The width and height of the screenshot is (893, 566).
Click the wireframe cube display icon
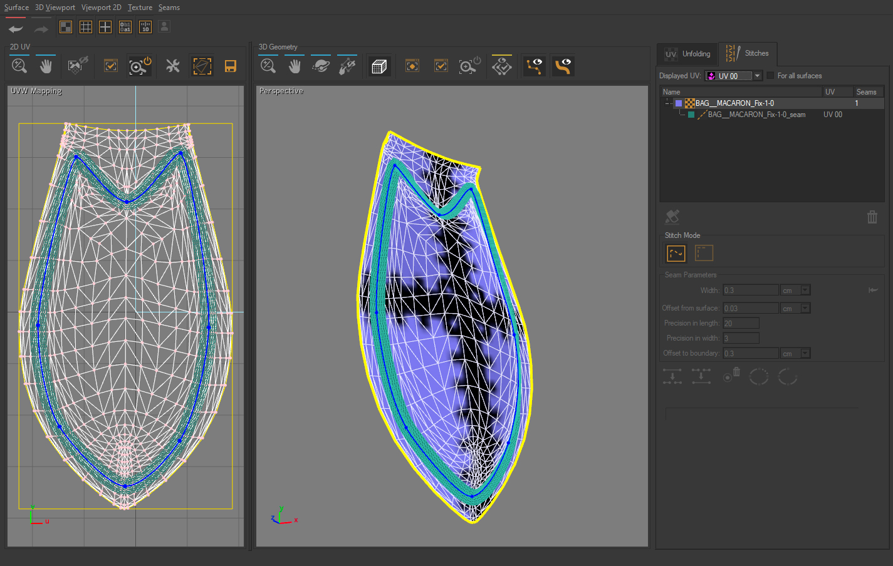(x=379, y=66)
